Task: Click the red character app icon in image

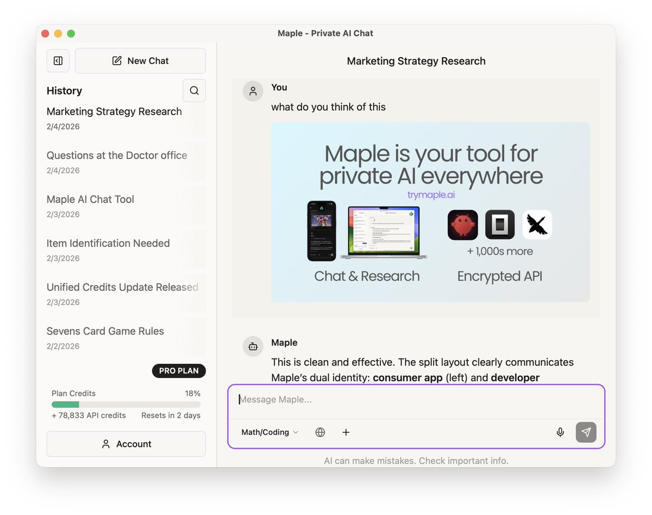Action: tap(463, 225)
